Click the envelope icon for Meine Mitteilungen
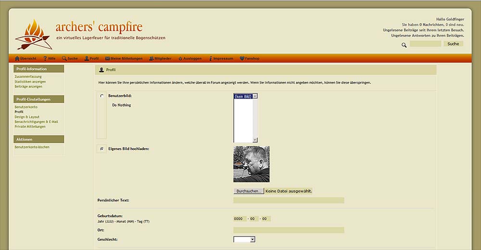Image resolution: width=481 pixels, height=250 pixels. coord(108,59)
